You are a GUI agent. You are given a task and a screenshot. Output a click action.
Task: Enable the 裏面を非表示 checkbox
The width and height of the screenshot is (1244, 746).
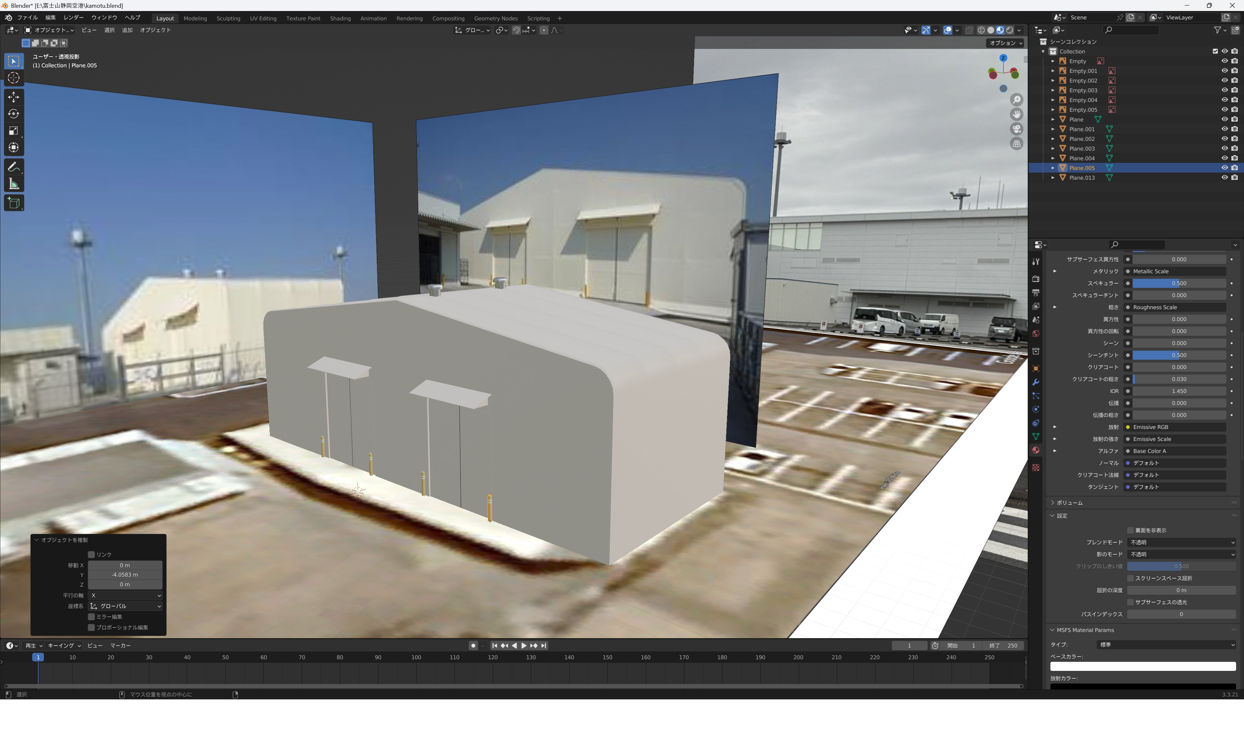pyautogui.click(x=1130, y=530)
